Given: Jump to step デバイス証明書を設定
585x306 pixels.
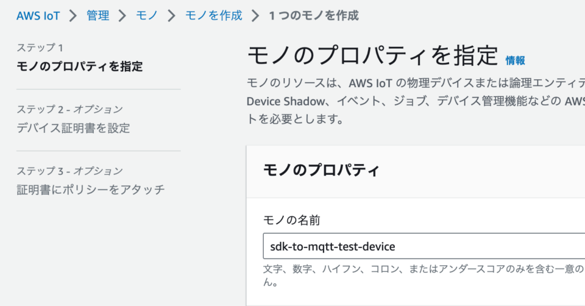Looking at the screenshot, I should [73, 128].
